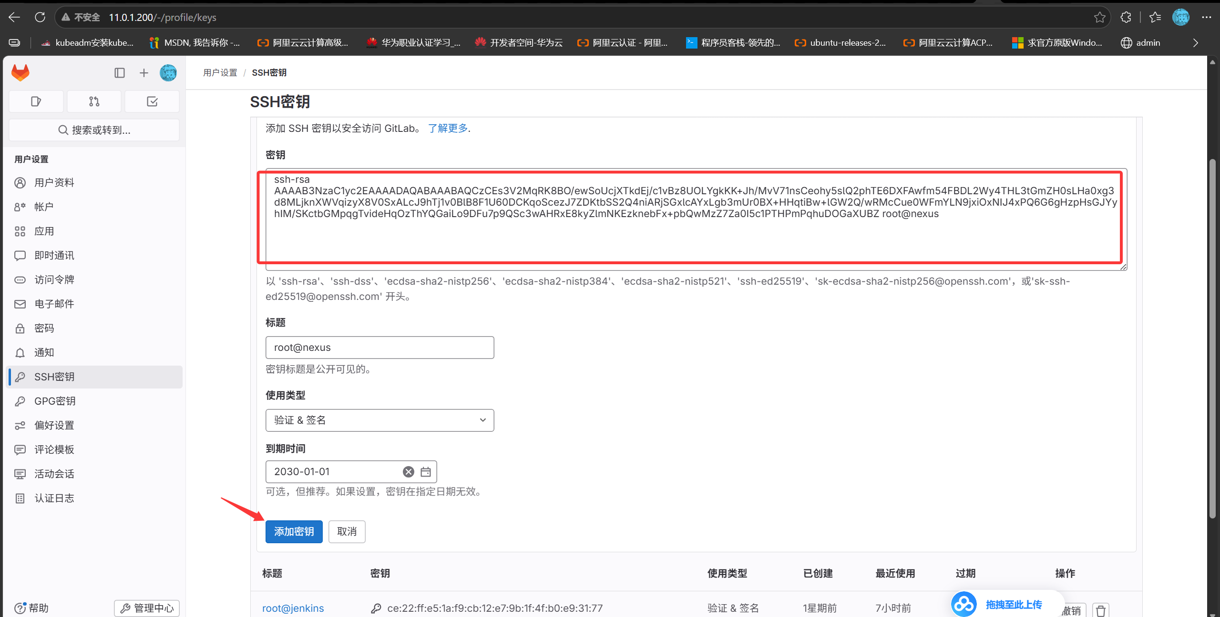Image resolution: width=1220 pixels, height=617 pixels.
Task: Open the calendar date picker icon
Action: tap(426, 472)
